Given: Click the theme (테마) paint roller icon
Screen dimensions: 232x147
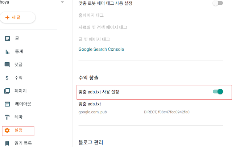Looking at the screenshot, I should click(x=7, y=117).
